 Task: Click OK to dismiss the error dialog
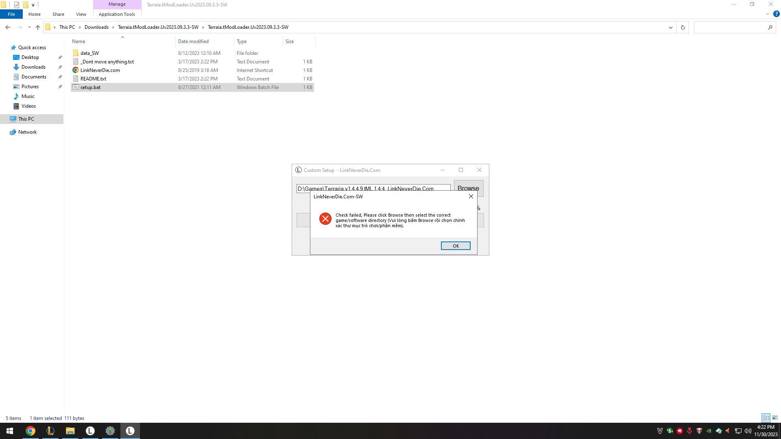coord(456,246)
